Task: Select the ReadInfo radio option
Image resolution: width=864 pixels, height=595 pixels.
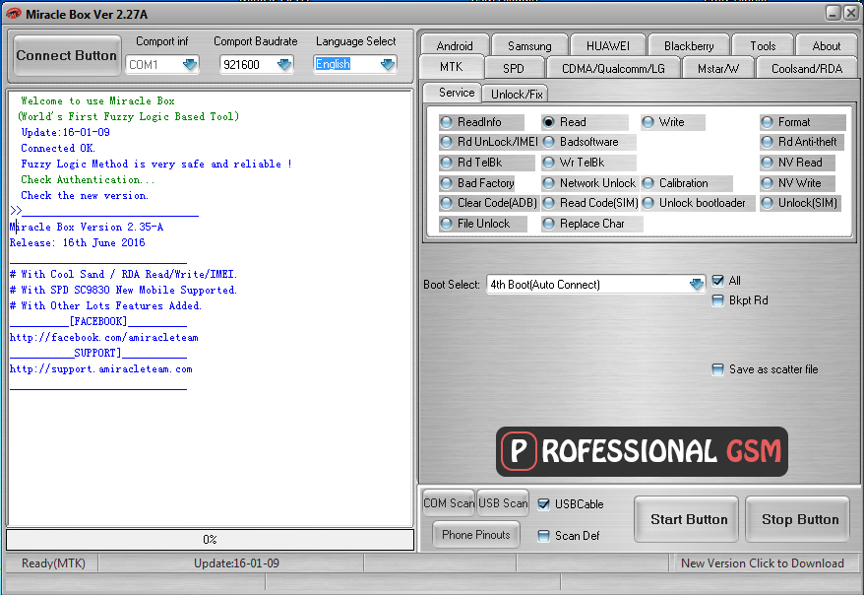Action: tap(480, 122)
